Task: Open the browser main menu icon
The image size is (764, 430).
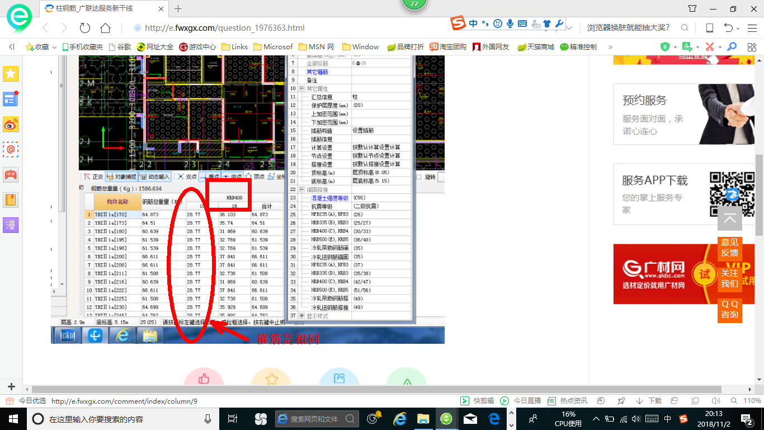Action: [x=752, y=28]
